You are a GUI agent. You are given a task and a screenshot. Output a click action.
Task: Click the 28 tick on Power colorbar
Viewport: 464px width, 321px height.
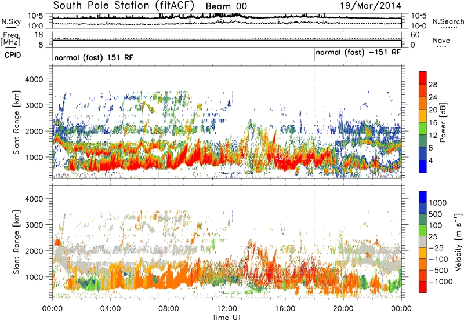pos(433,85)
